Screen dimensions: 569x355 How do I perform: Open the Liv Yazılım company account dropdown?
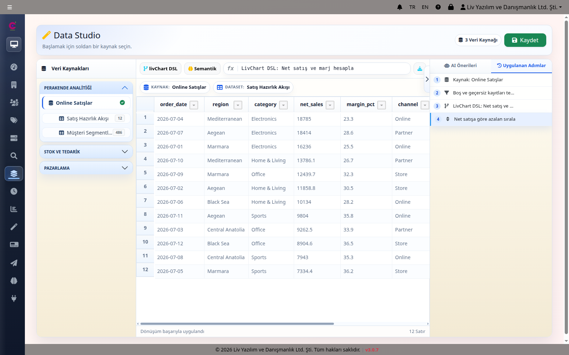[x=511, y=7]
